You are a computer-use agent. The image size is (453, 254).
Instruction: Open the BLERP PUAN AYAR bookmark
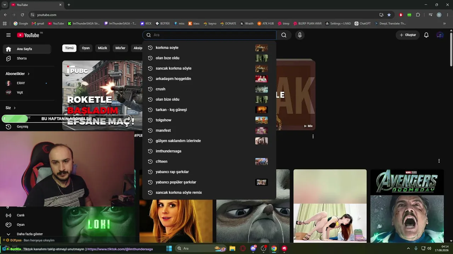click(307, 24)
